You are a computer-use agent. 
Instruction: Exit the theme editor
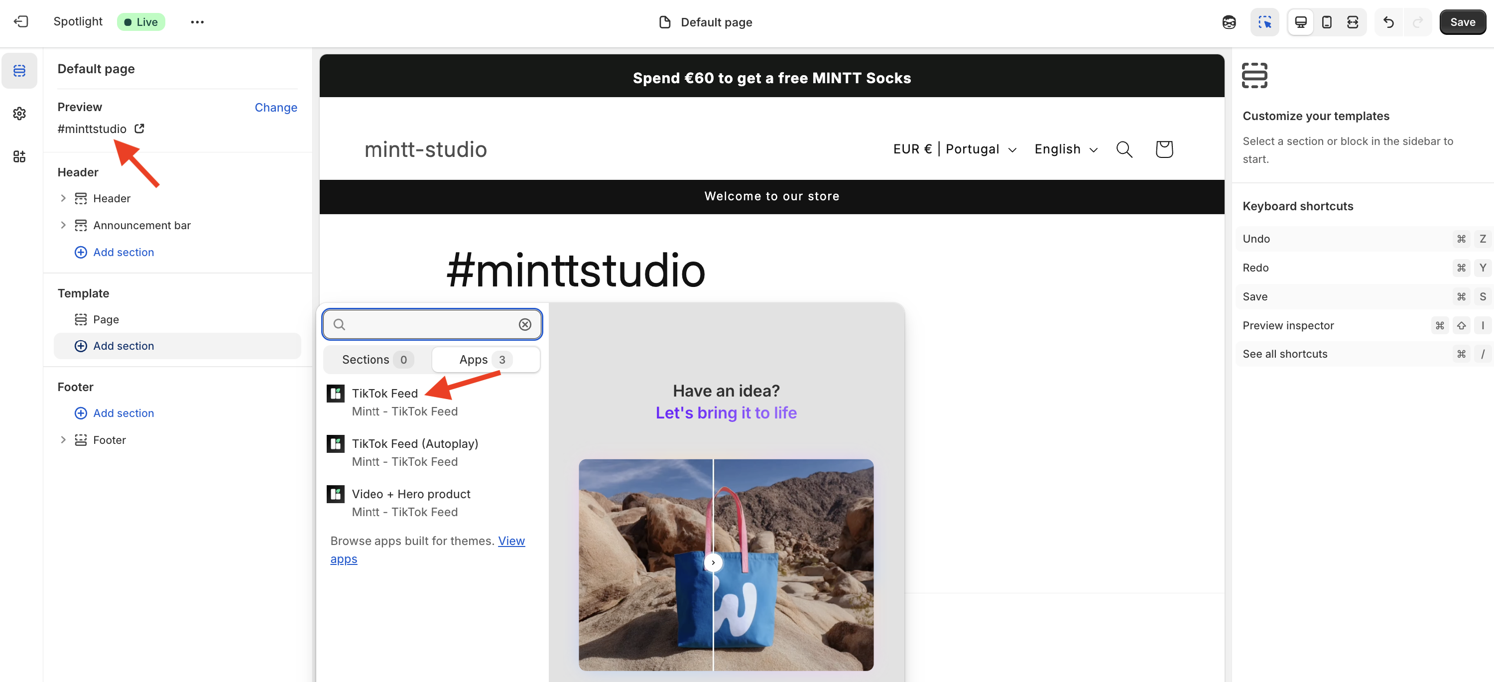point(21,21)
